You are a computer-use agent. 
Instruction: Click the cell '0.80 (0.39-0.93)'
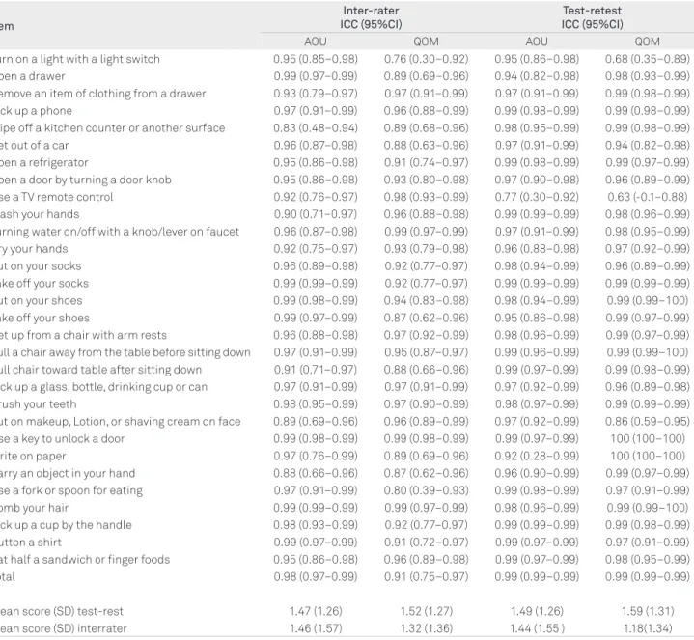tap(427, 490)
